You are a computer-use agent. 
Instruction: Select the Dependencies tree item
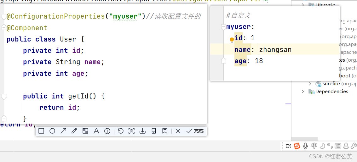click(x=332, y=92)
